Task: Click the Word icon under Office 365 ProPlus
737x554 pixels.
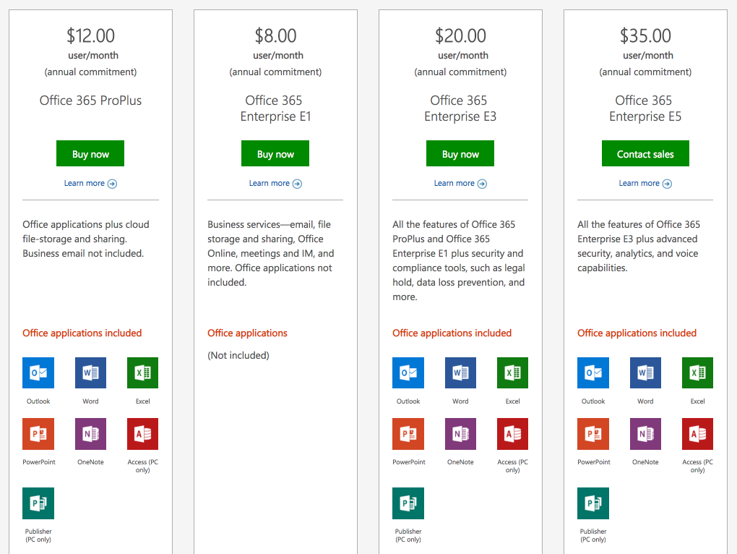Action: 90,372
